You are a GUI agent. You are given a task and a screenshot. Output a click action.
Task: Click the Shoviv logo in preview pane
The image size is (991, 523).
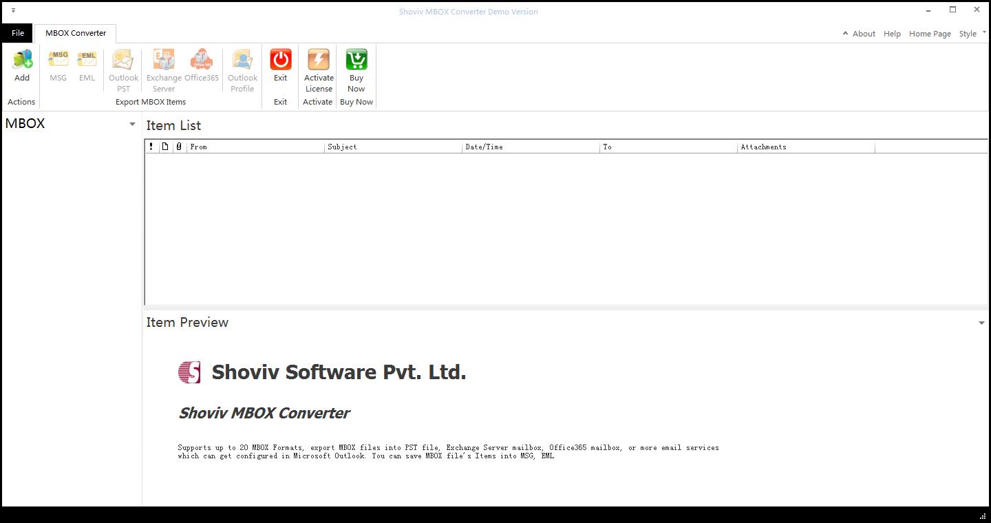(189, 372)
